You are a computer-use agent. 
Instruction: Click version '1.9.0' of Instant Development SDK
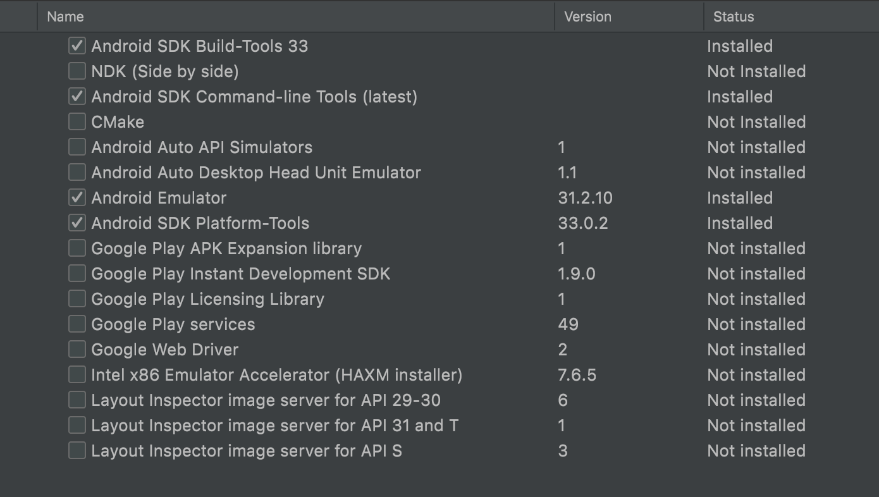(577, 274)
